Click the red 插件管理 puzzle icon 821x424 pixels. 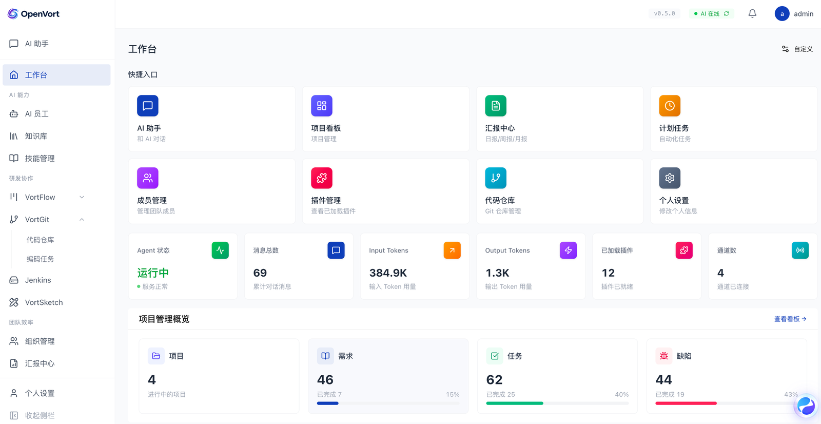tap(322, 178)
